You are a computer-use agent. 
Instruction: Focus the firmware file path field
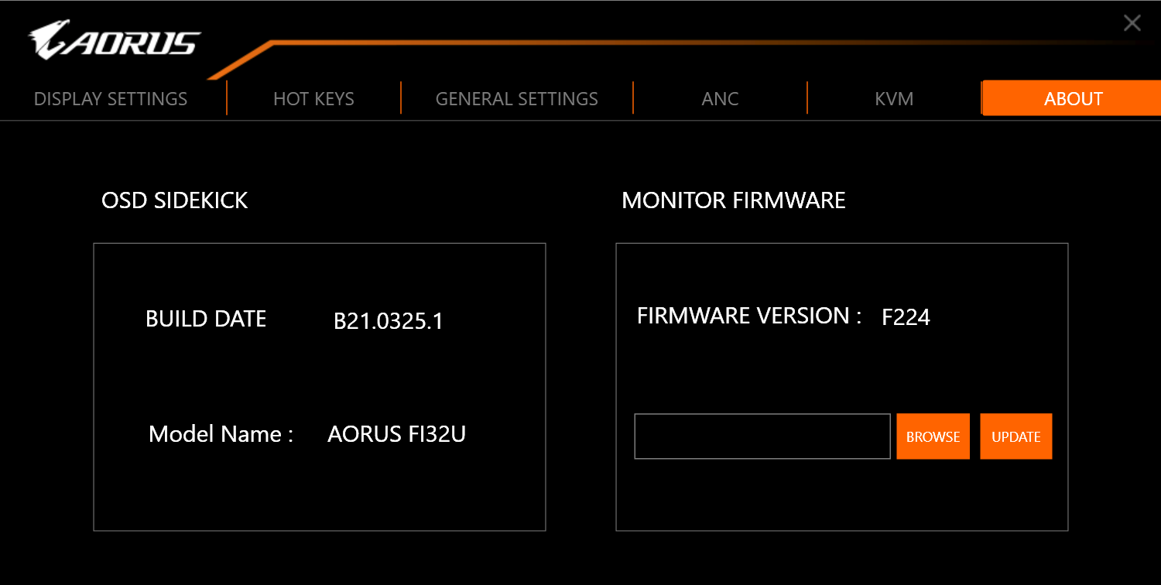click(x=762, y=436)
